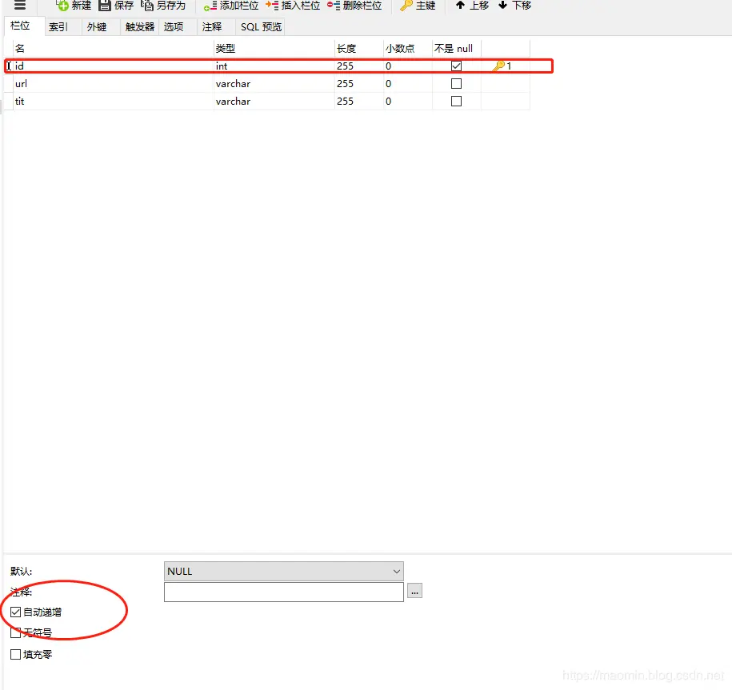Select the url field name cell

(114, 83)
